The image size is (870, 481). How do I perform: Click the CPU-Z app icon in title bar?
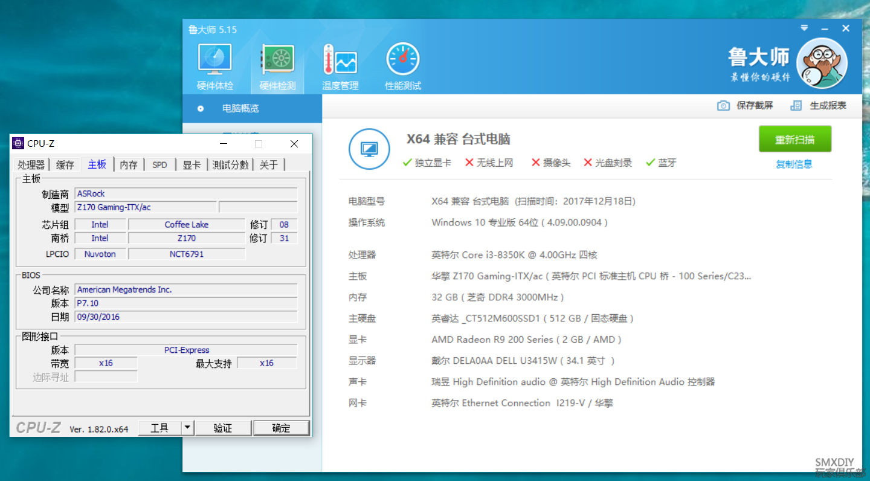[19, 143]
